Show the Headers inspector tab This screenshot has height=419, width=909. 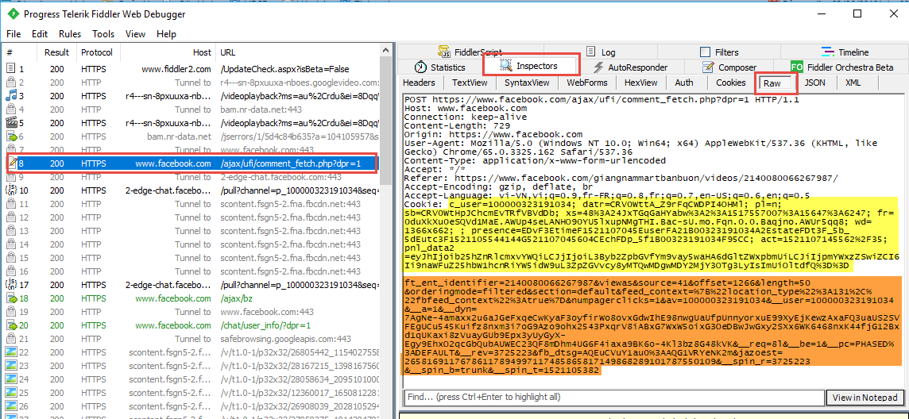pos(419,83)
